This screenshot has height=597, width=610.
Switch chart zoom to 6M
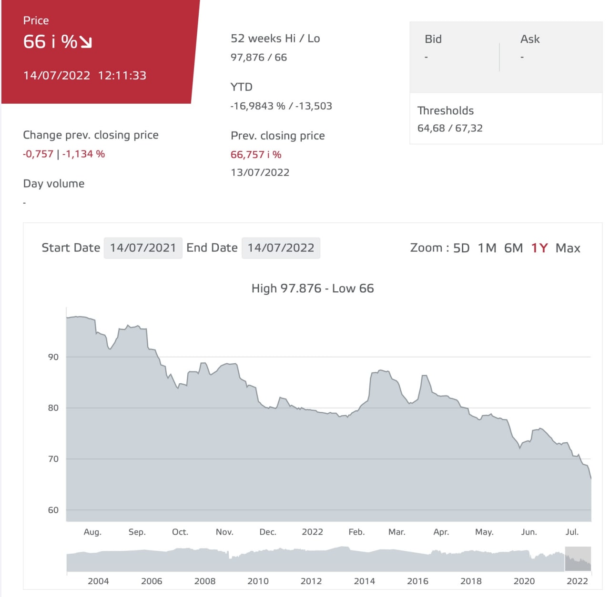point(513,248)
